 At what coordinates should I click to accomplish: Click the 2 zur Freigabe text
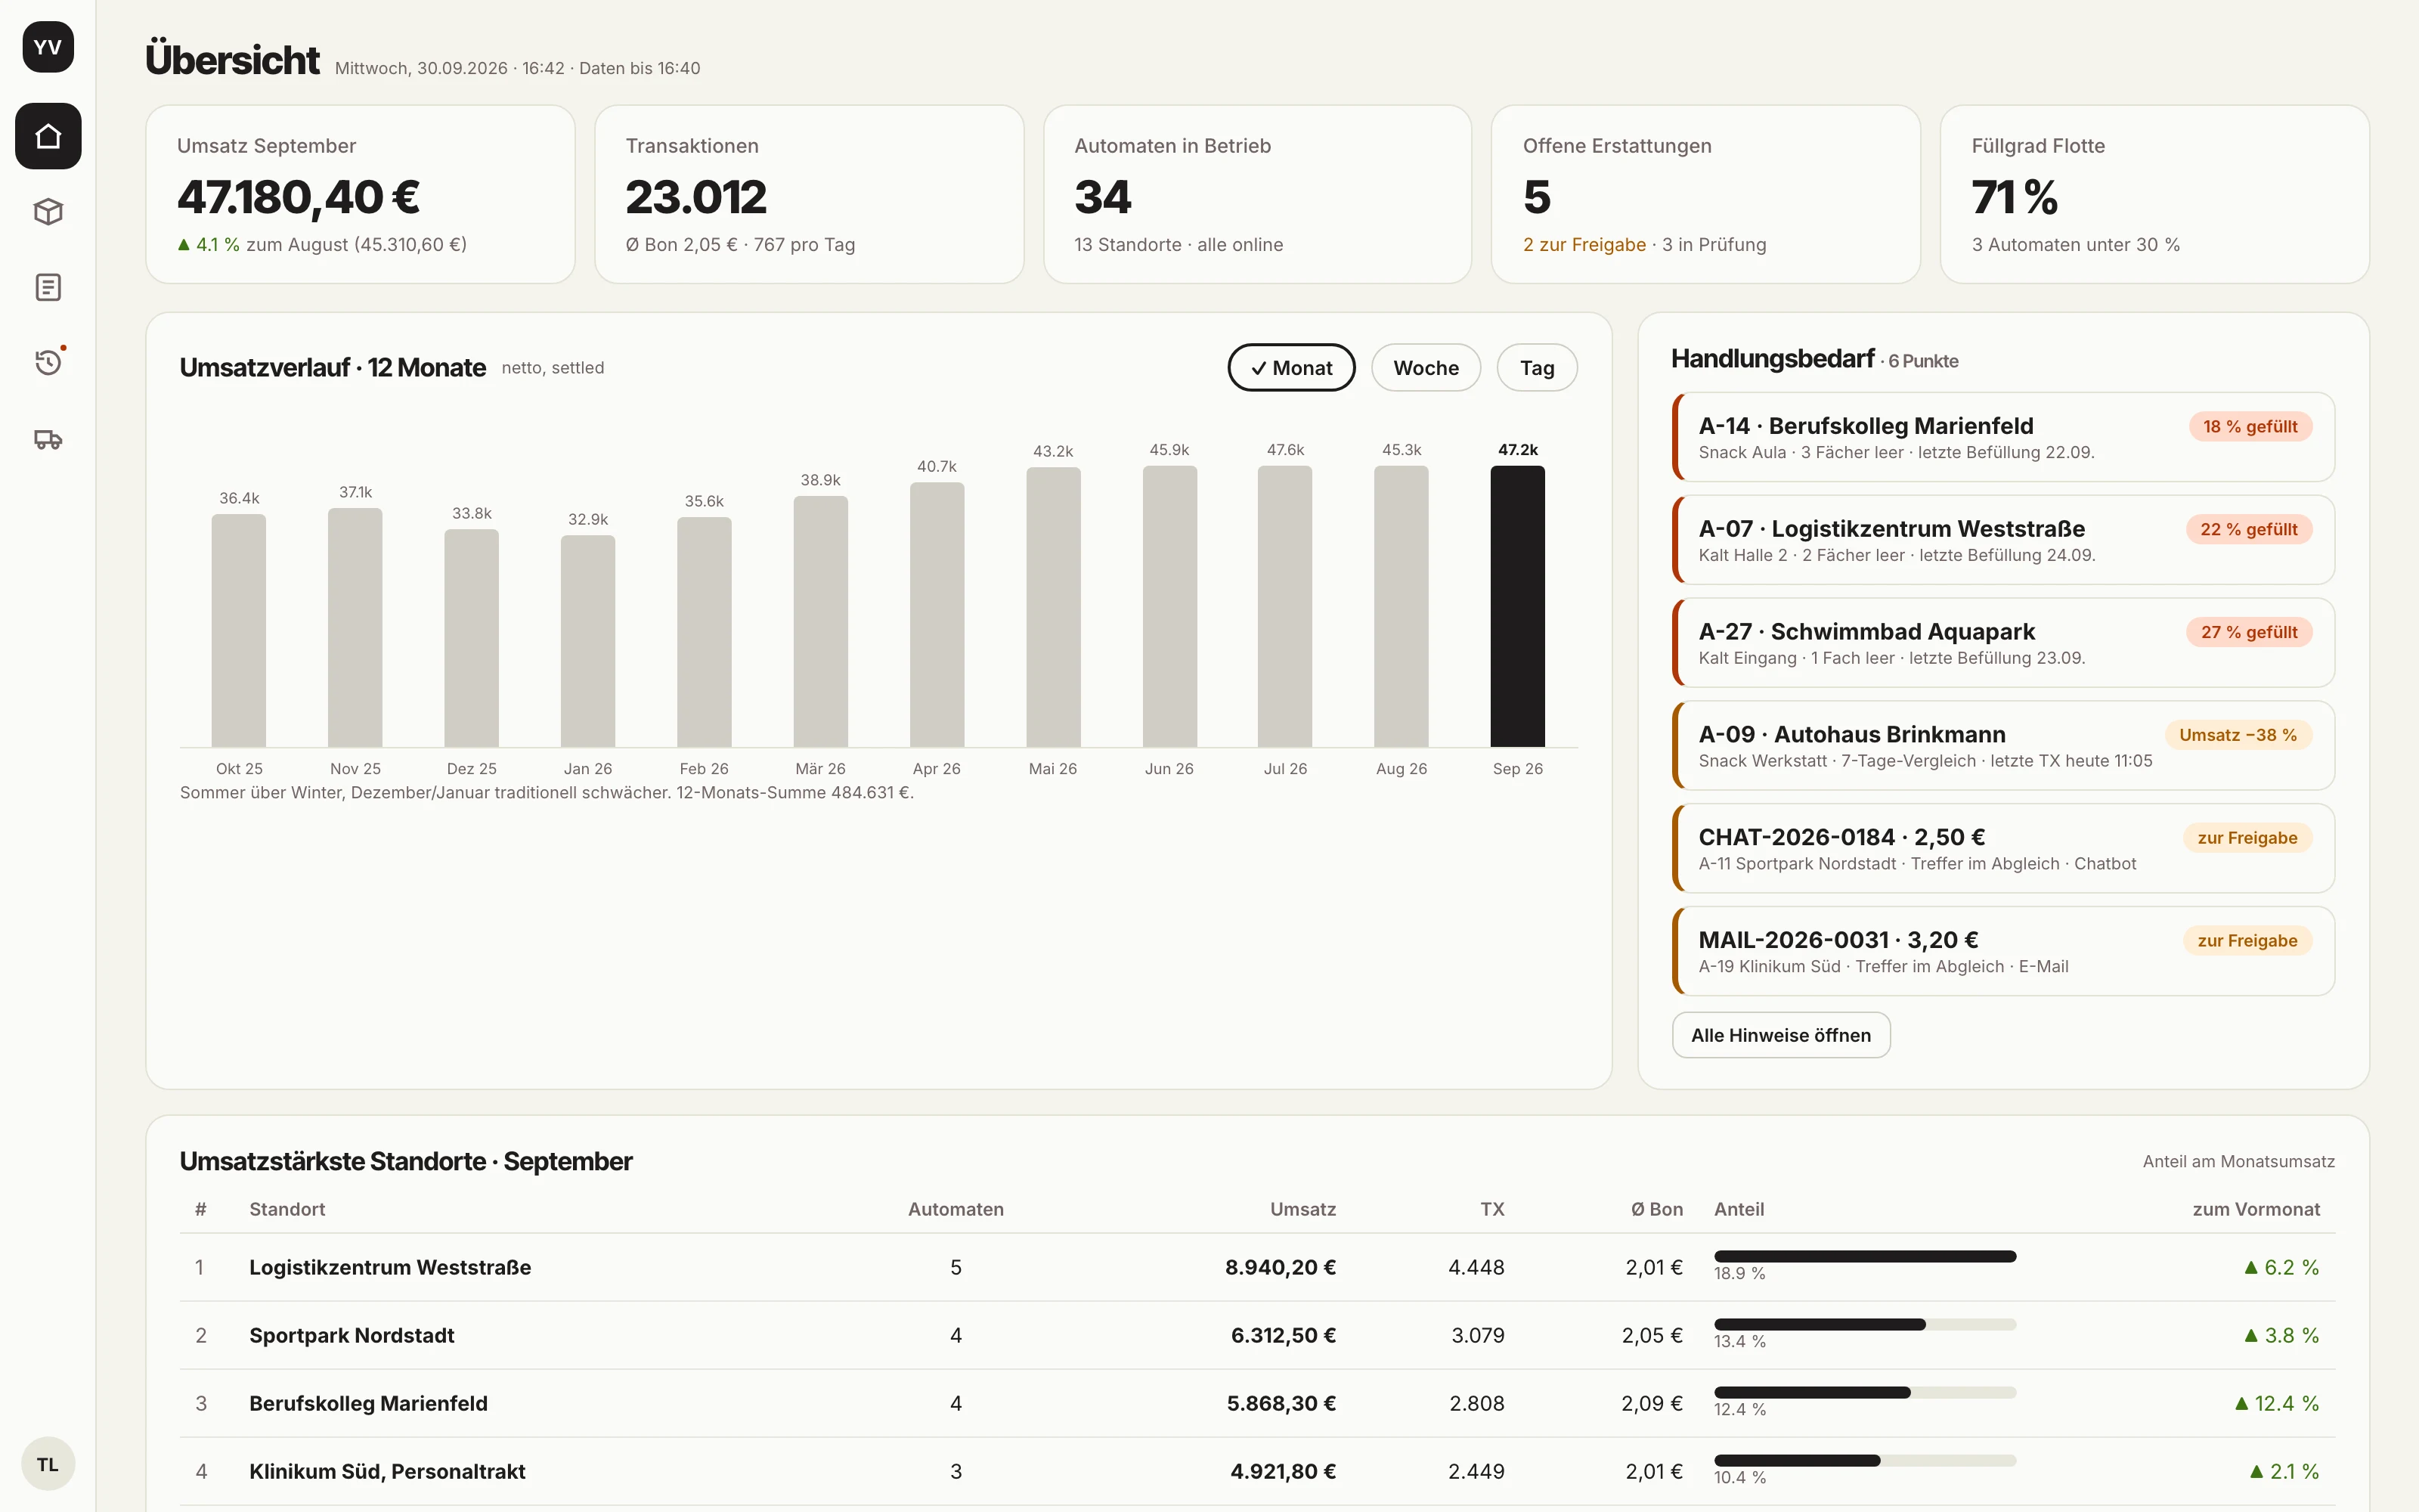(x=1584, y=245)
